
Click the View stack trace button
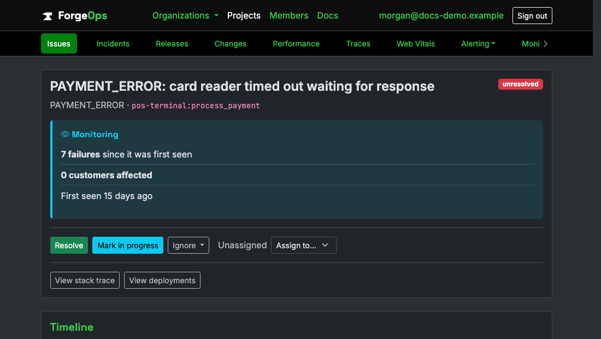[x=85, y=280]
